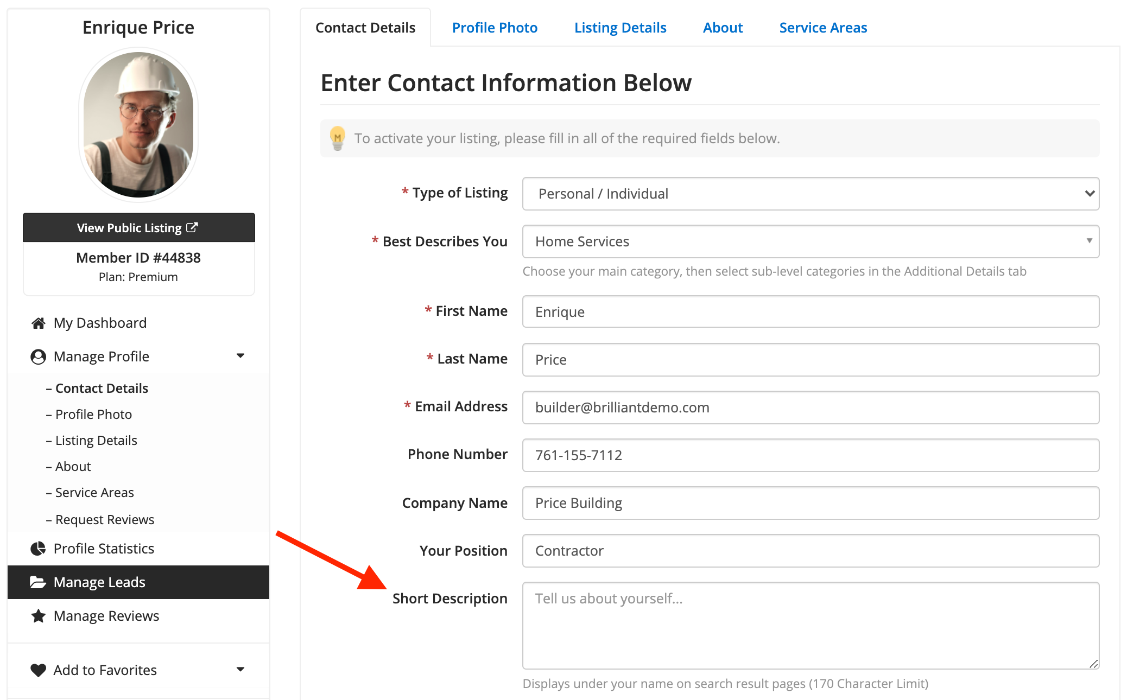Click the Add to Favorites heart icon
The height and width of the screenshot is (700, 1127).
pyautogui.click(x=38, y=670)
